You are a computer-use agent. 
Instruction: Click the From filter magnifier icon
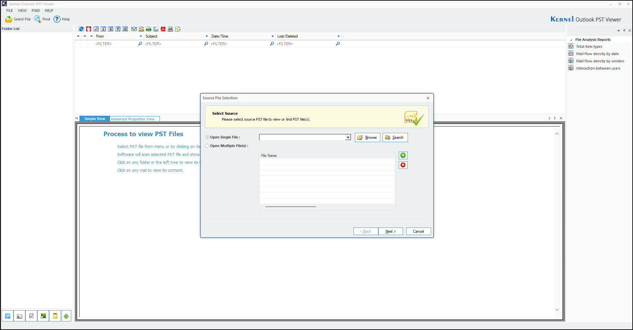[x=140, y=44]
